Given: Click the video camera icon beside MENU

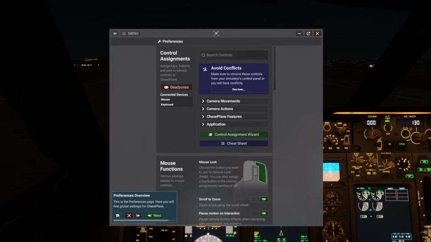Looking at the screenshot, I should (115, 34).
